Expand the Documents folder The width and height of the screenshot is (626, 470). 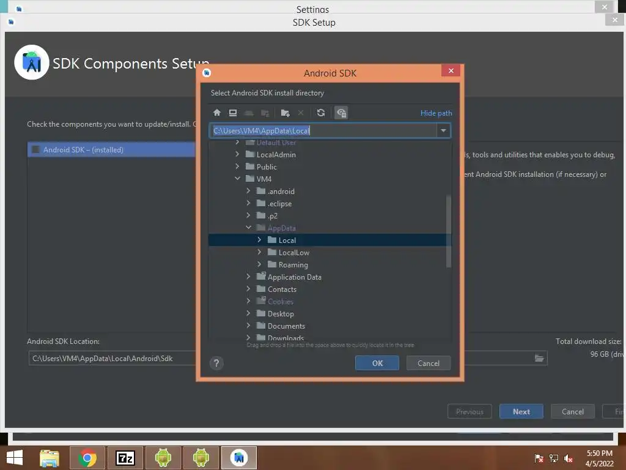pos(248,326)
